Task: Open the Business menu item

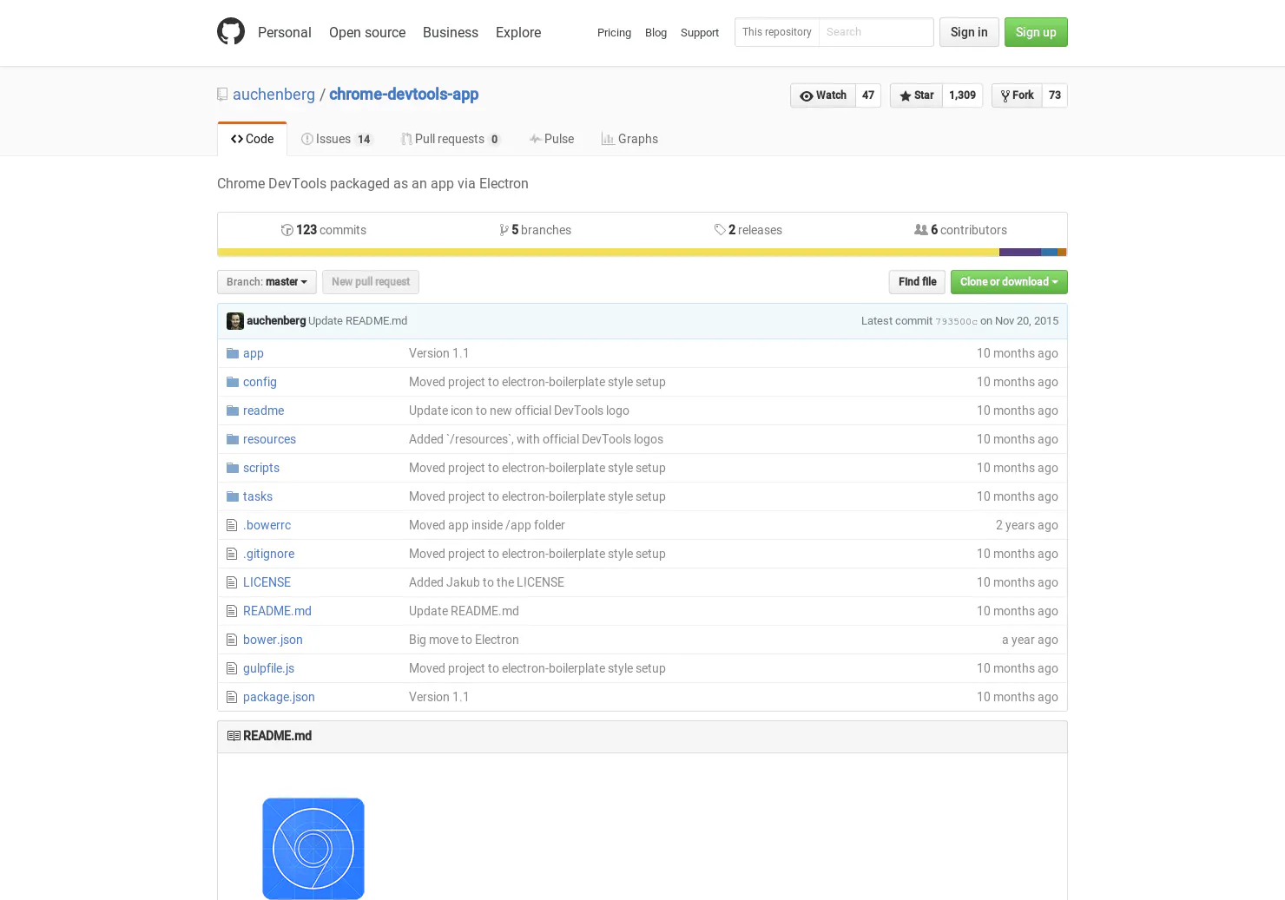Action: 451,32
